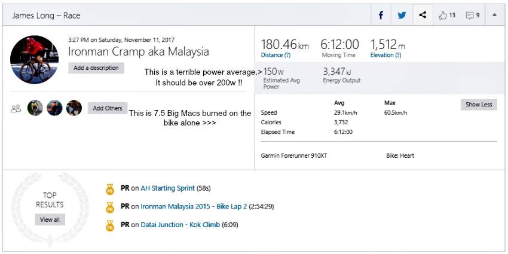
Task: Share activity on Facebook
Action: coord(381,16)
